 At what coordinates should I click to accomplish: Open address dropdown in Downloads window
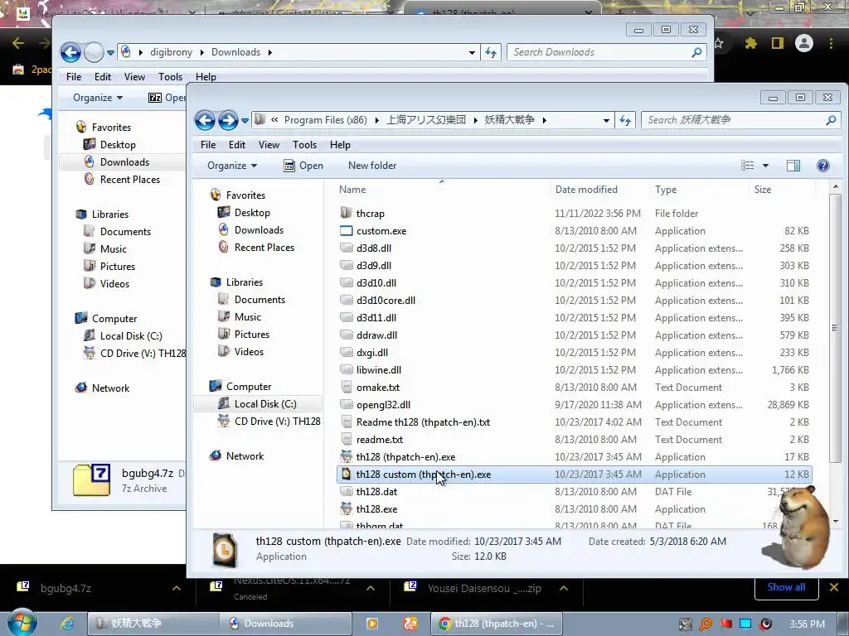(472, 52)
